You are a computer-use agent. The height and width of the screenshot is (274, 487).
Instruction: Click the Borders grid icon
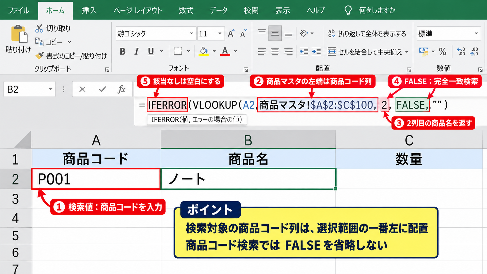pos(178,51)
